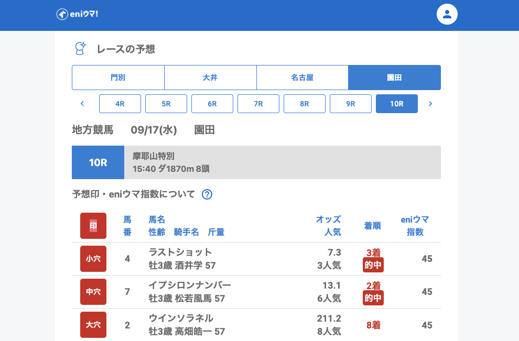The width and height of the screenshot is (519, 341).
Task: Show next races with right chevron
Action: (x=430, y=104)
